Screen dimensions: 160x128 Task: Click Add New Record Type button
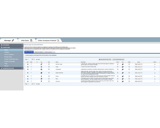(105, 60)
